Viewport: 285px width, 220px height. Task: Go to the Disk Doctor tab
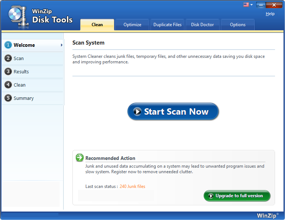point(202,25)
